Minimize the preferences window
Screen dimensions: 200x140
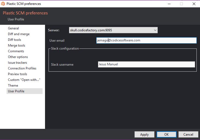pos(169,4)
